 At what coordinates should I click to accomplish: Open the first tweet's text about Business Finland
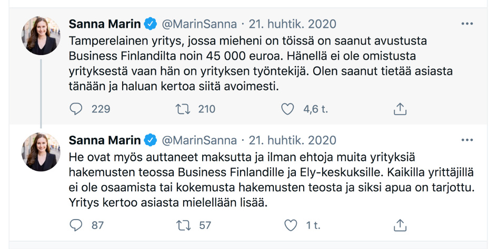click(247, 63)
